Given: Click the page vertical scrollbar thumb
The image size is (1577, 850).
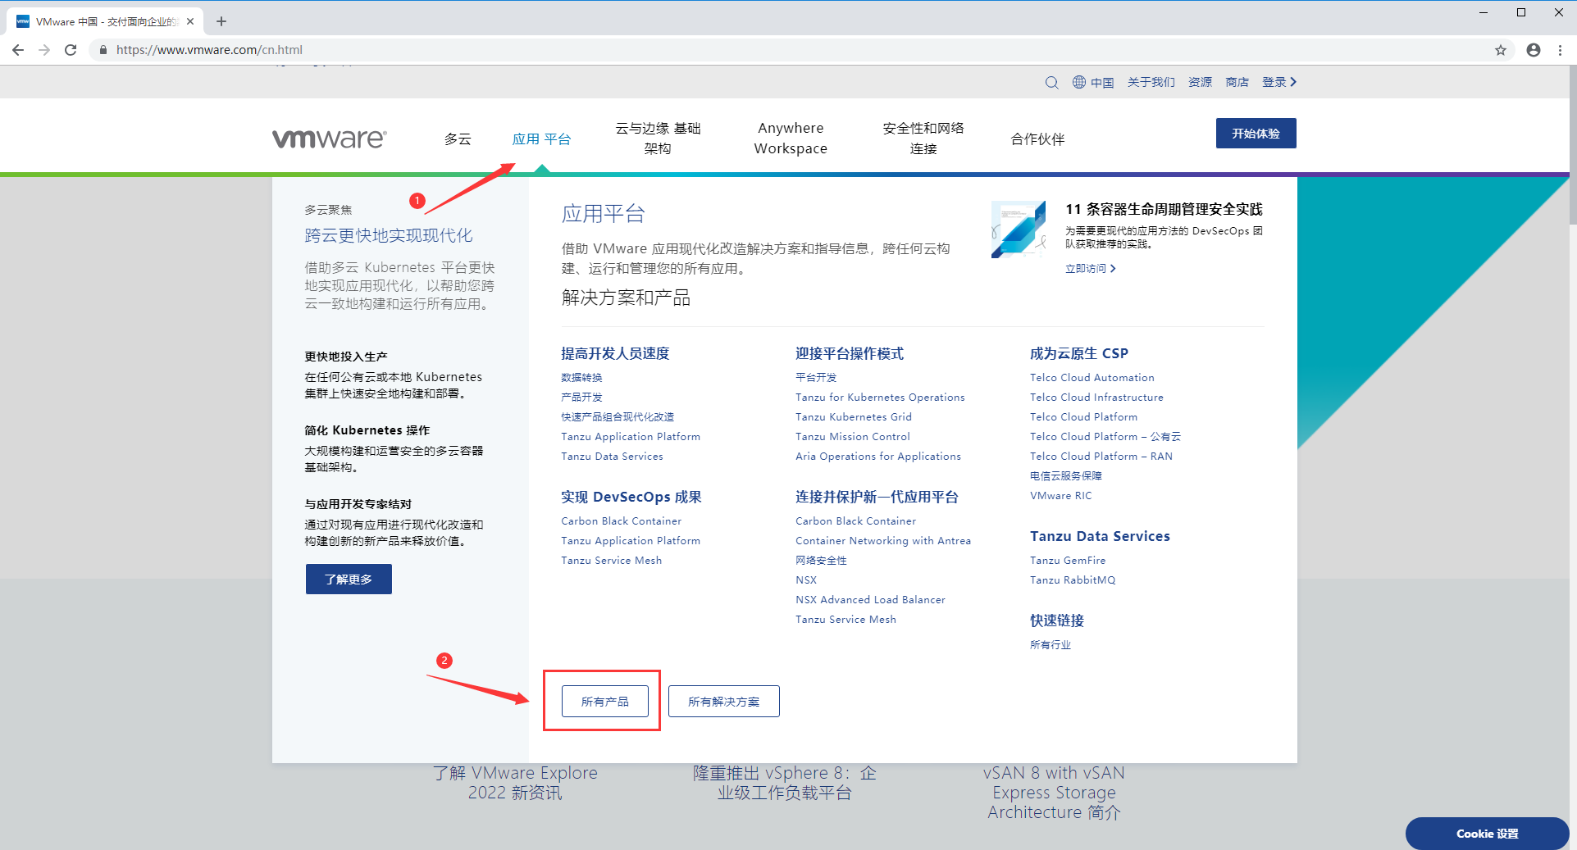Looking at the screenshot, I should click(1573, 144).
